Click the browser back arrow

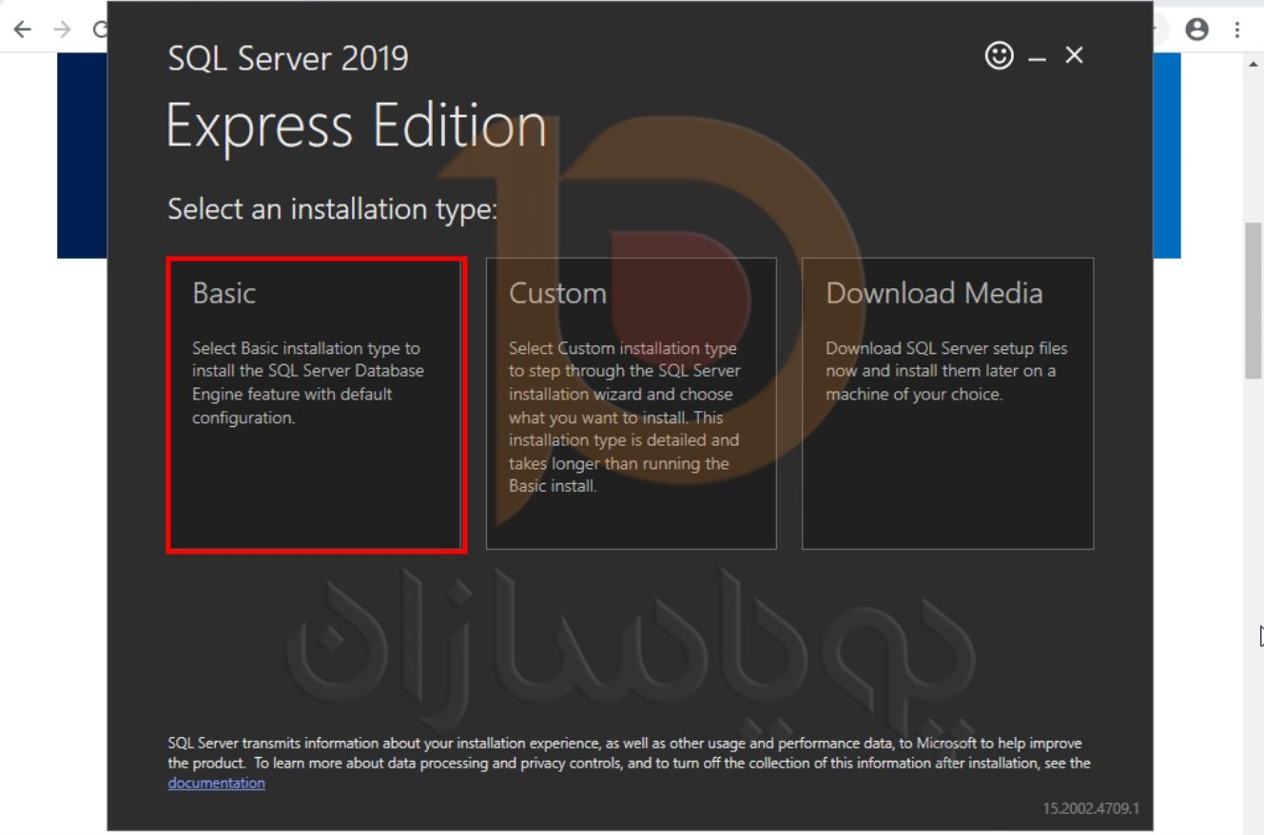pyautogui.click(x=22, y=29)
